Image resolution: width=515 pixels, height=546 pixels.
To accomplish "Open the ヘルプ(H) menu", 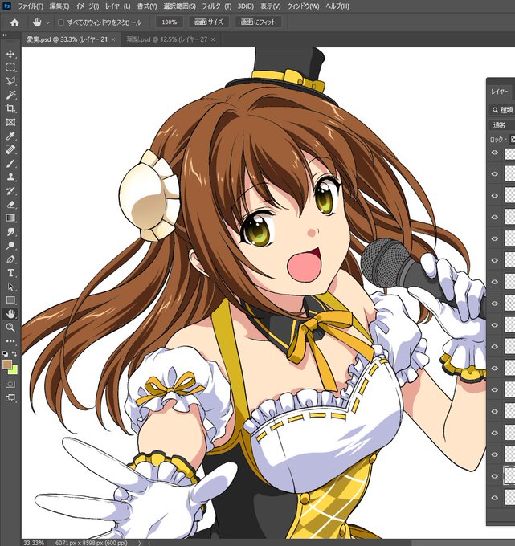I will point(337,6).
